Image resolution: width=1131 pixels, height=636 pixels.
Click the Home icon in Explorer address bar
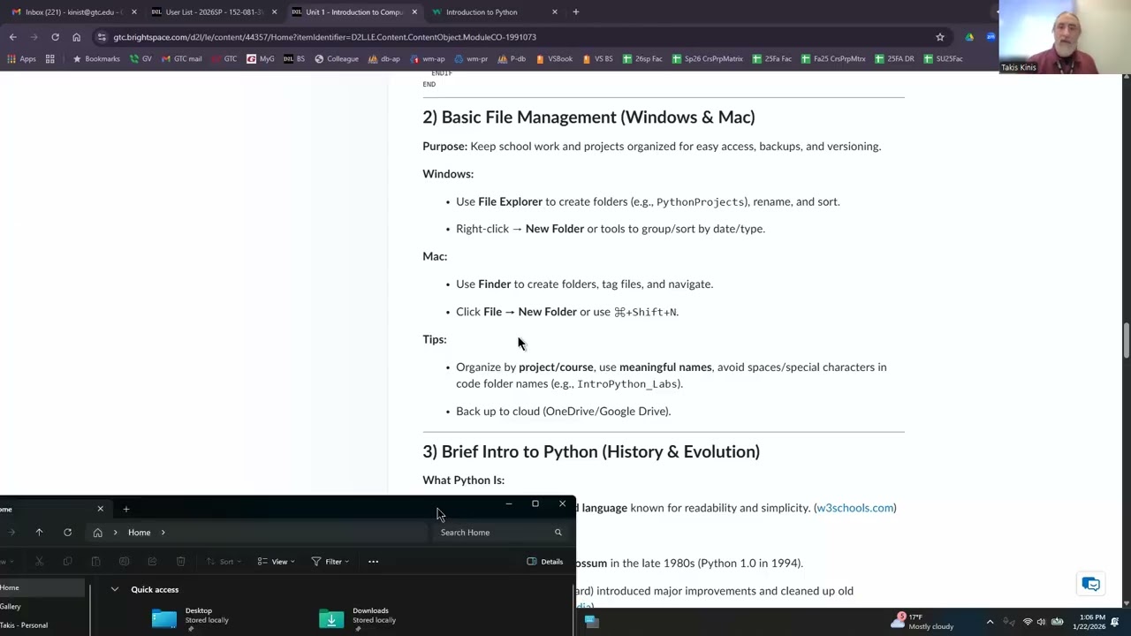pos(97,533)
